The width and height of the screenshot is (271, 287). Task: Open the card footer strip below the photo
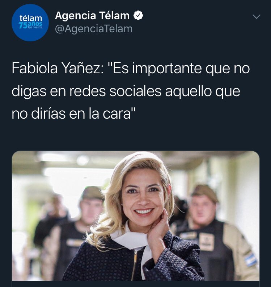pos(136,284)
